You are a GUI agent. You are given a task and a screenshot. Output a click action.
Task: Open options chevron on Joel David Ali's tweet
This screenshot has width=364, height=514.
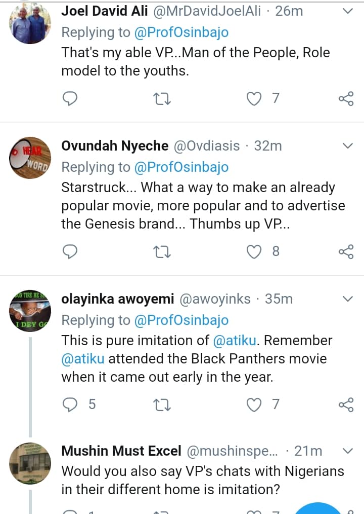(x=348, y=11)
